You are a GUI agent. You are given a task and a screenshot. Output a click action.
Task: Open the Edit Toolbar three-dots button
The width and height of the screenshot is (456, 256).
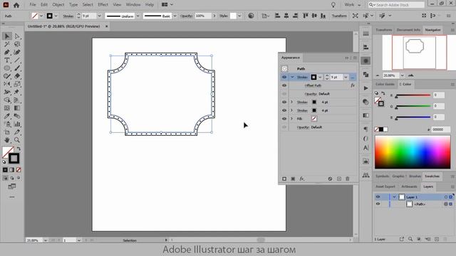12,197
